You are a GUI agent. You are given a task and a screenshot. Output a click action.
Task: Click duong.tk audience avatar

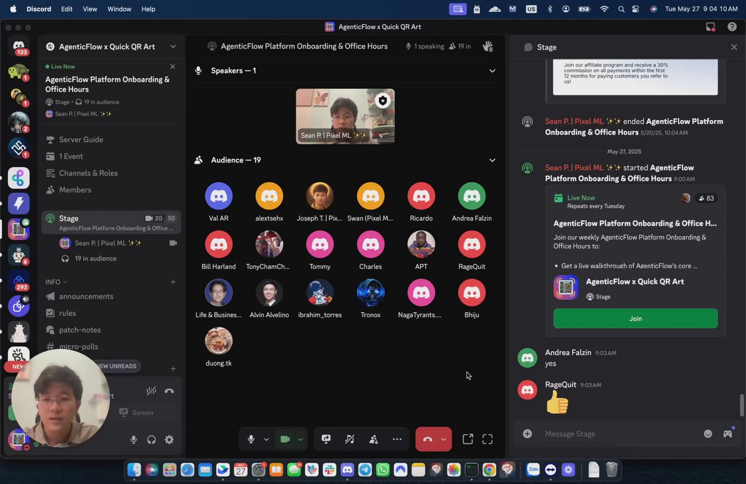(219, 341)
